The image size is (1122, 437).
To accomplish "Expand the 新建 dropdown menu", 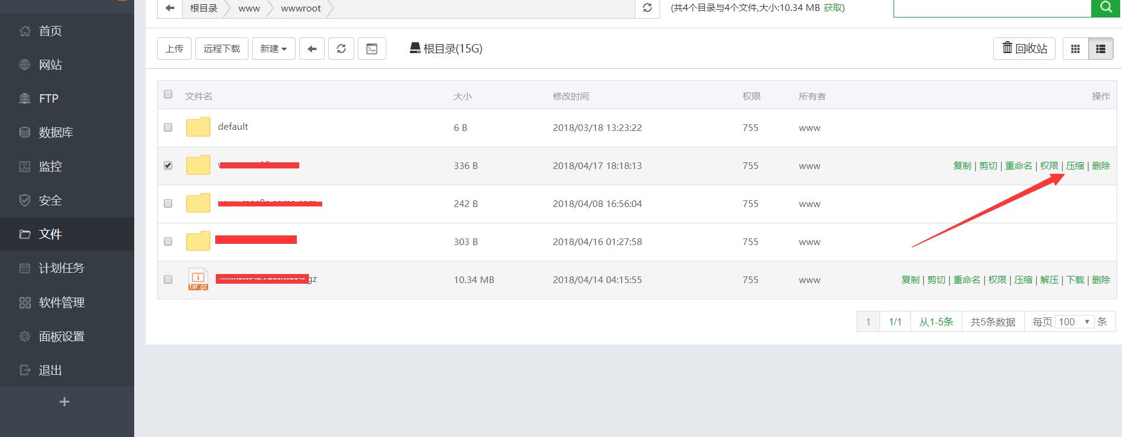I will (273, 49).
